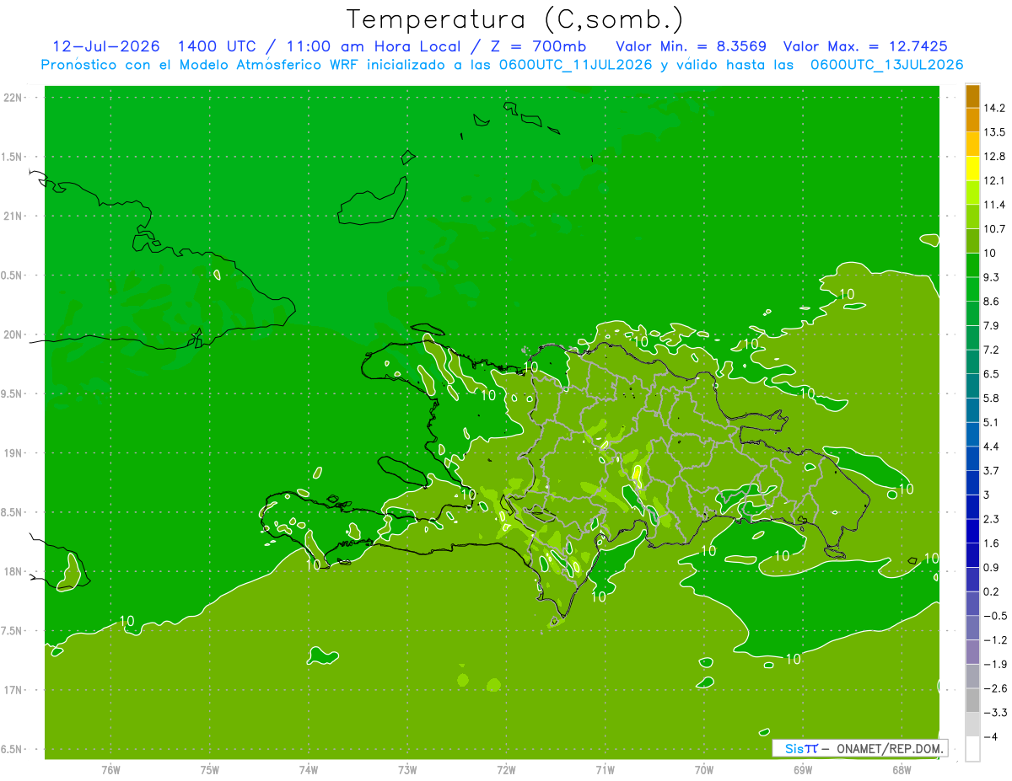Viewport: 1012px width, 781px height.
Task: Click the '69W' longitude axis label
Action: click(x=803, y=770)
